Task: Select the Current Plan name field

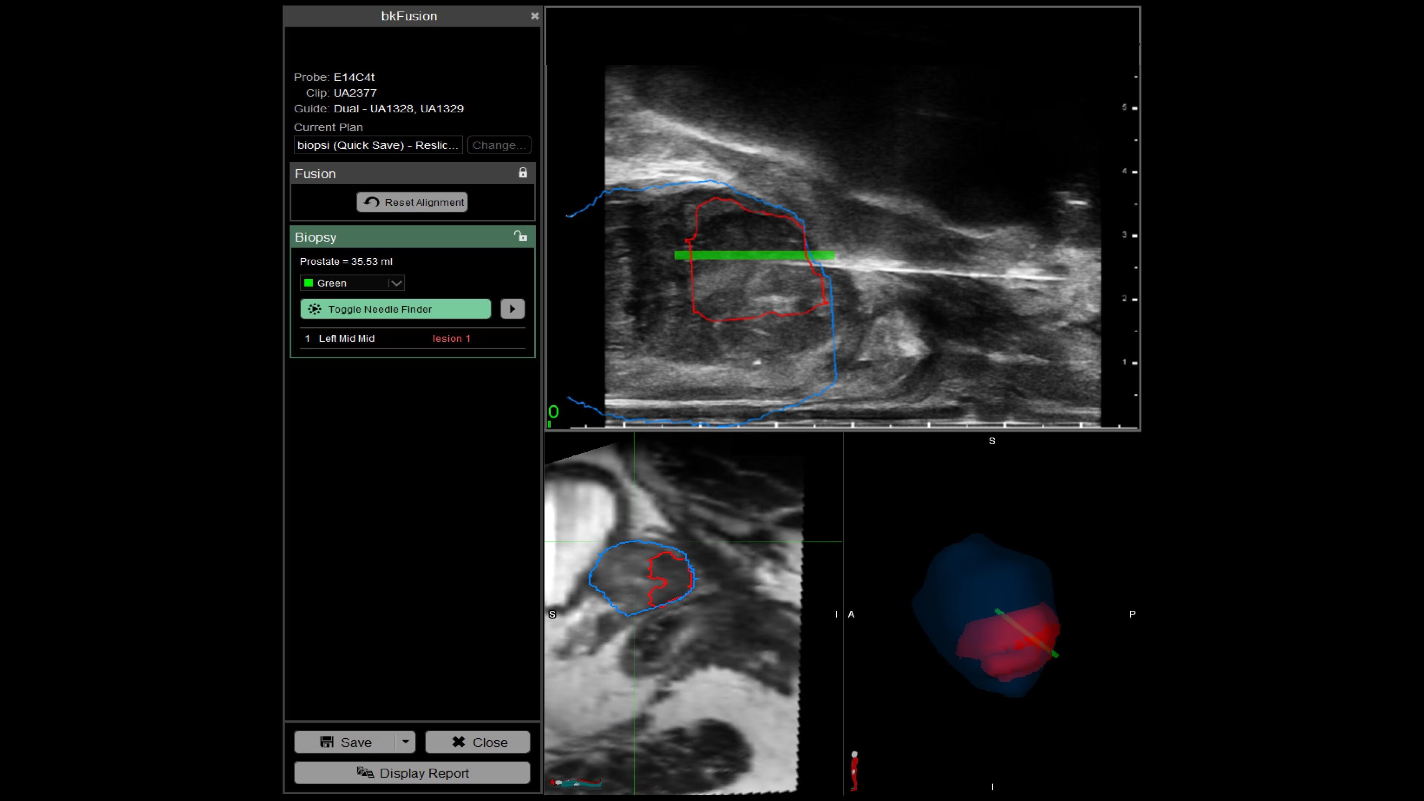Action: 378,145
